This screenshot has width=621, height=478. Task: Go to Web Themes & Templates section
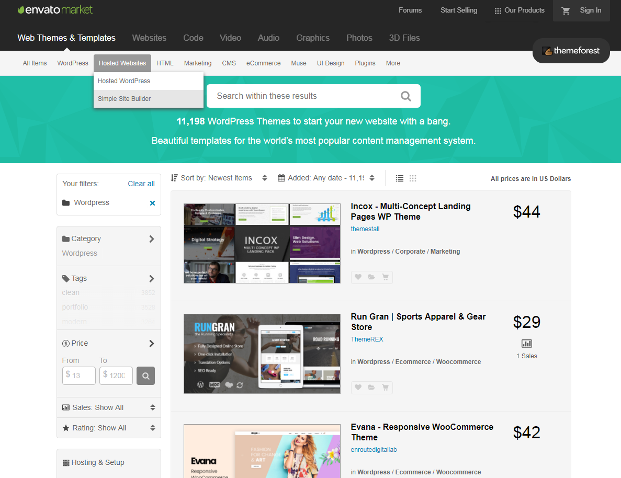66,38
